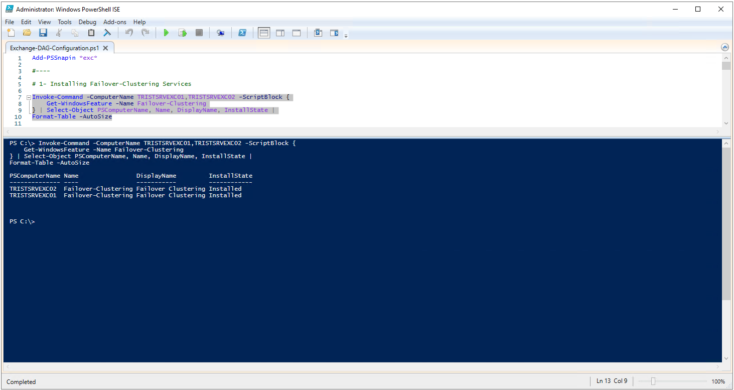Open the View menu
This screenshot has width=734, height=390.
click(x=45, y=22)
